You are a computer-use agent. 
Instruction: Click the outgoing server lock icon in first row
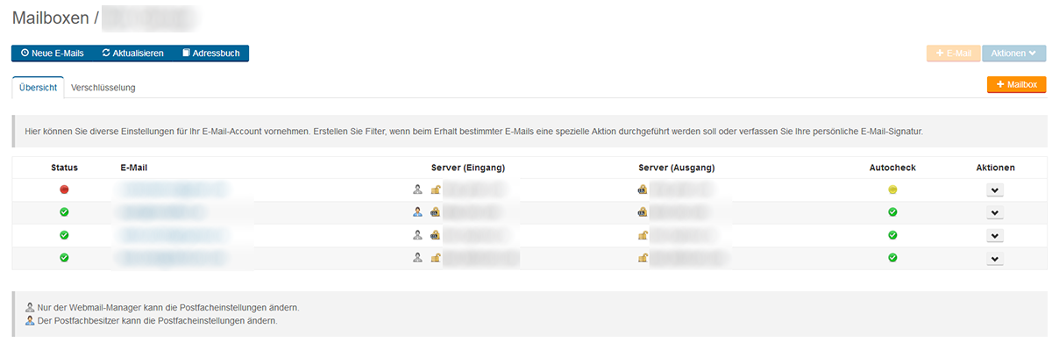pyautogui.click(x=643, y=189)
